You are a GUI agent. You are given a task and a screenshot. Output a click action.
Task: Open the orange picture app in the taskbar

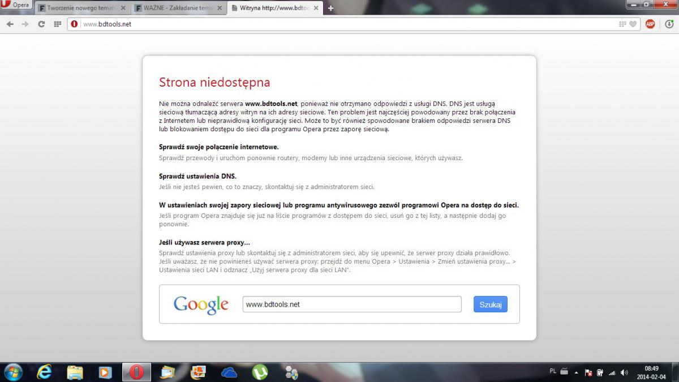199,372
